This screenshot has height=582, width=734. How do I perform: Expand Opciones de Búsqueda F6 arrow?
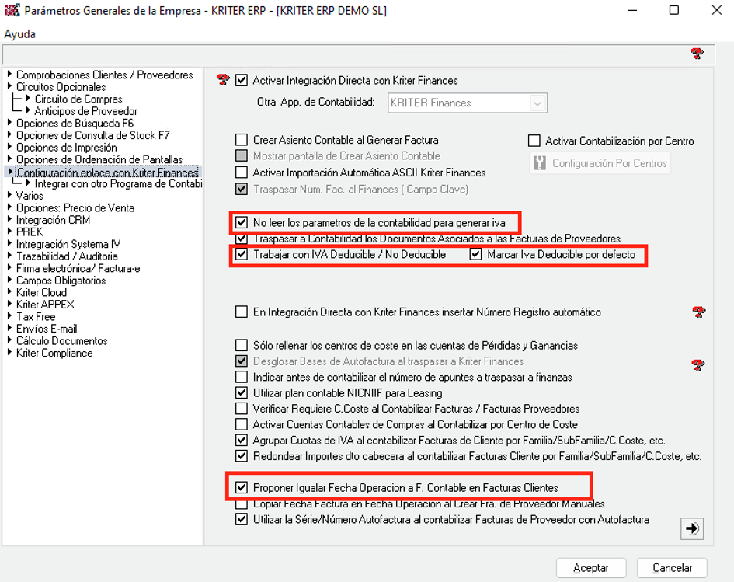tap(9, 123)
